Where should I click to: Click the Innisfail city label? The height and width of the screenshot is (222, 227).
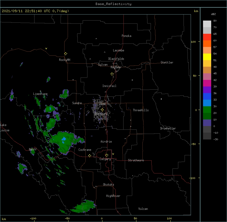(109, 86)
